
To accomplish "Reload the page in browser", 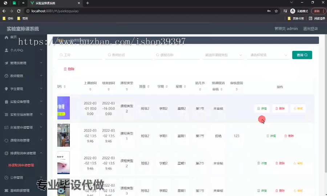I will [19, 11].
